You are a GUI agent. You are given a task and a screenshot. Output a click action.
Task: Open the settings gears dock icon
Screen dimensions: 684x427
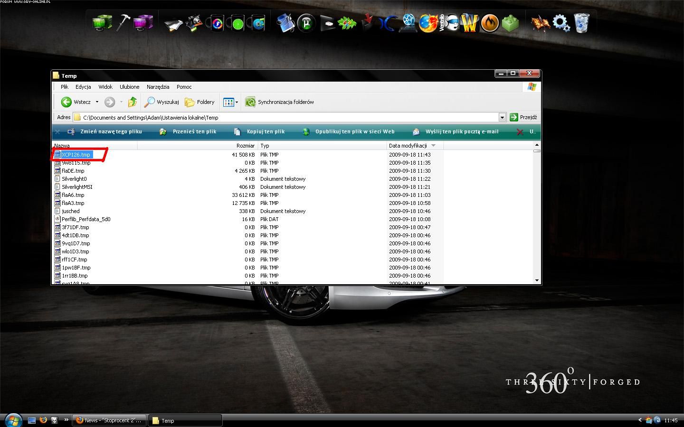pos(561,23)
